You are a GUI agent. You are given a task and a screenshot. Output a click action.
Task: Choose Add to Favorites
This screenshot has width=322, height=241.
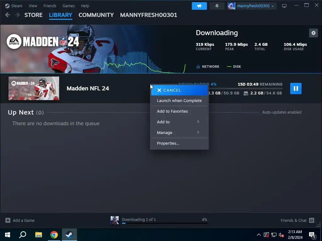point(179,111)
